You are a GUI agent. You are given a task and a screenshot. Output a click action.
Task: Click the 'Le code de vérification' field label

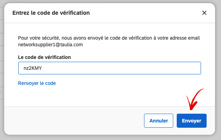[44, 57]
